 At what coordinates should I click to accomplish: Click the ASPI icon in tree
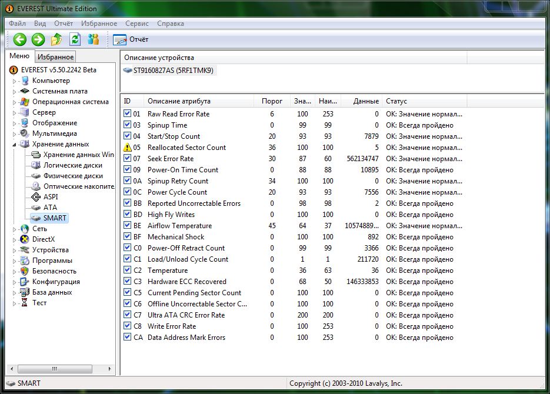point(36,196)
